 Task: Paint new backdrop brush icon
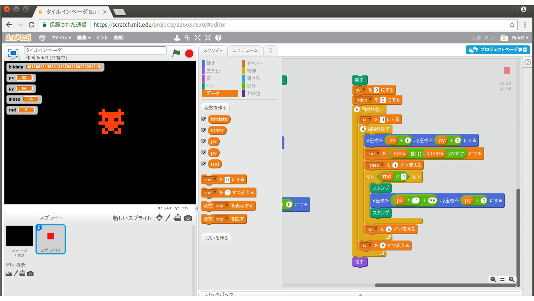16,273
